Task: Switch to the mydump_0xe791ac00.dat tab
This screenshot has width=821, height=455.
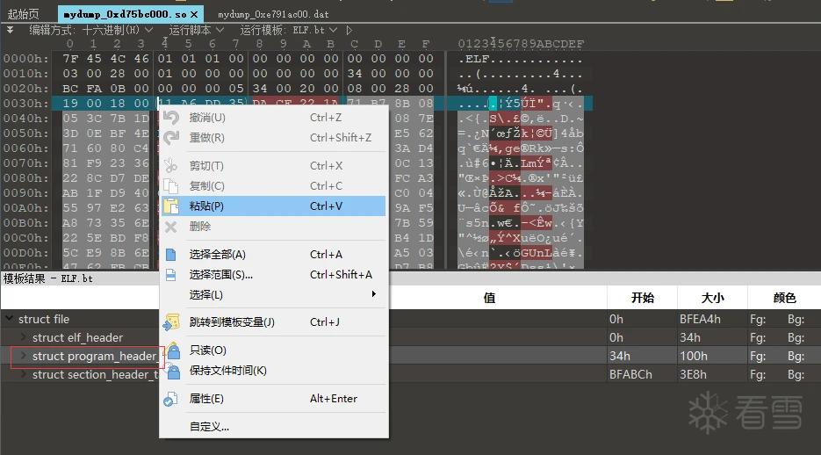Action: tap(273, 14)
